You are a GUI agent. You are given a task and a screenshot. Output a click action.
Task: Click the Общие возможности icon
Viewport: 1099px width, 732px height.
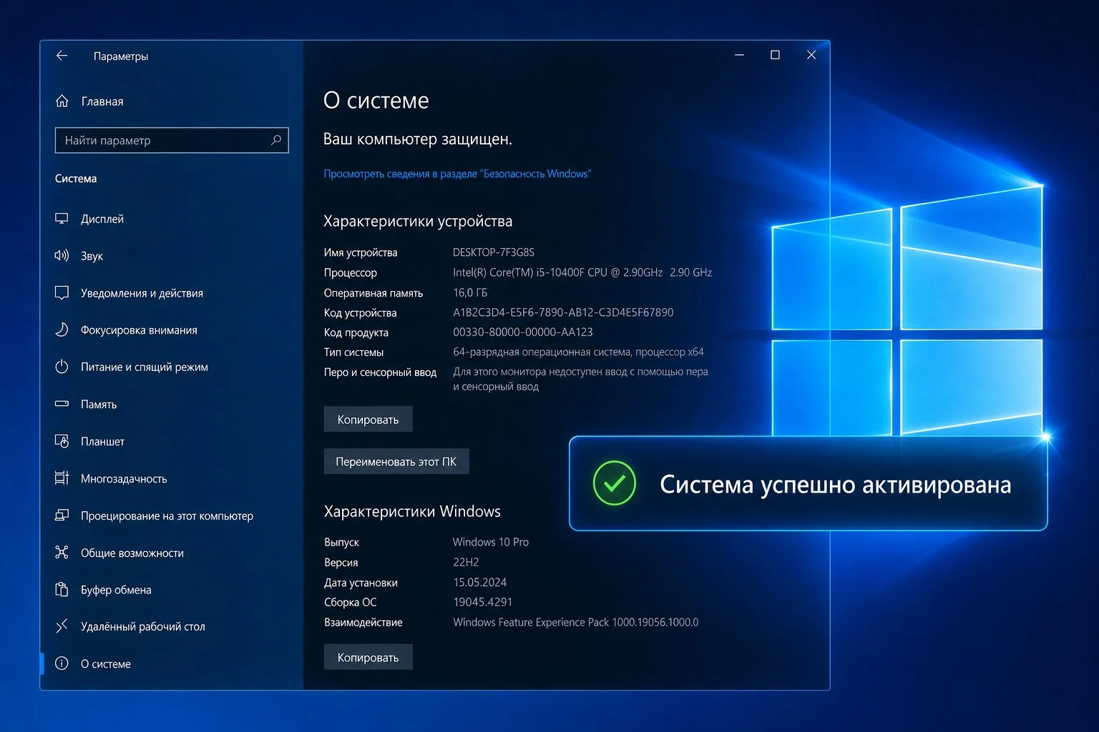(62, 553)
